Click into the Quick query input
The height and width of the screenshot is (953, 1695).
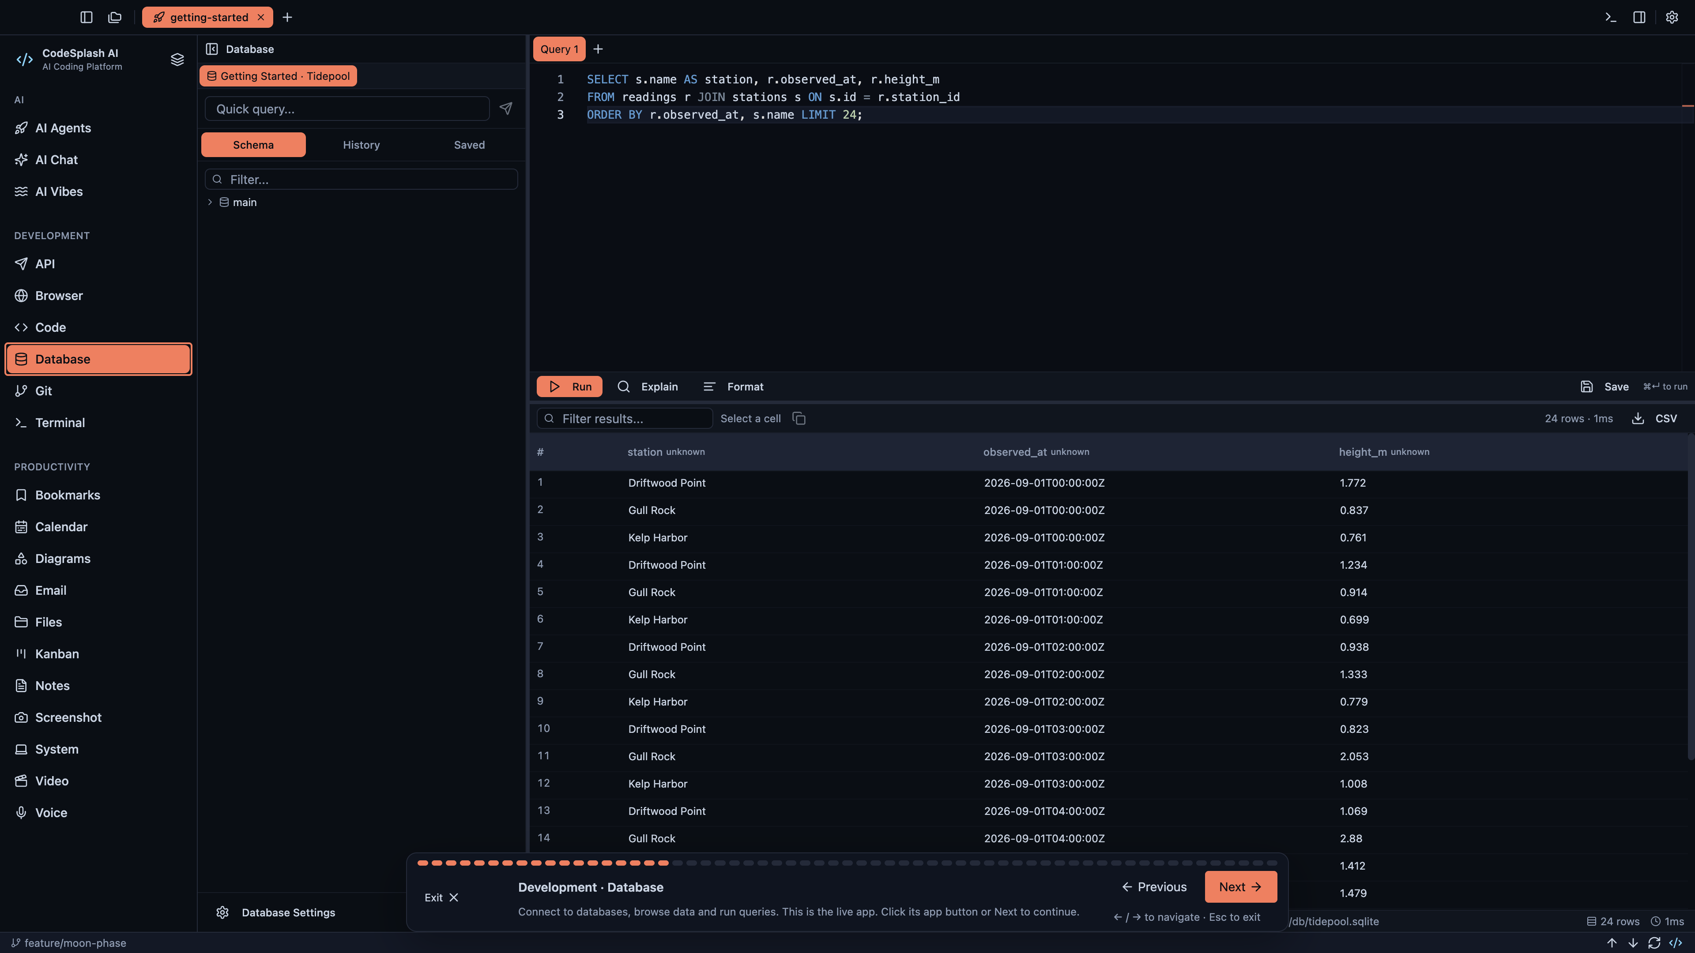(x=347, y=109)
